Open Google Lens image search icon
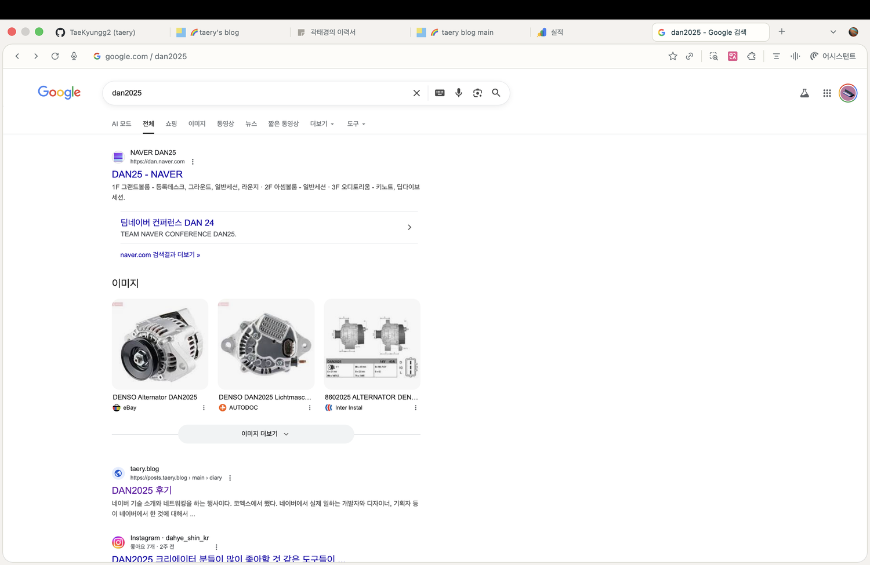 [477, 93]
